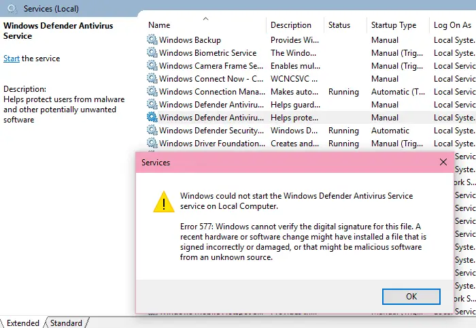The height and width of the screenshot is (328, 476).
Task: Click the Windows Driver Foundation gear icon
Action: (x=152, y=143)
